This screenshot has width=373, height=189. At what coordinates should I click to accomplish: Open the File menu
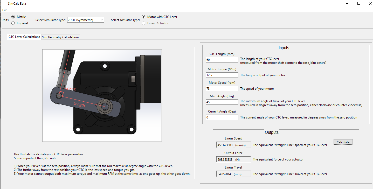(x=5, y=10)
